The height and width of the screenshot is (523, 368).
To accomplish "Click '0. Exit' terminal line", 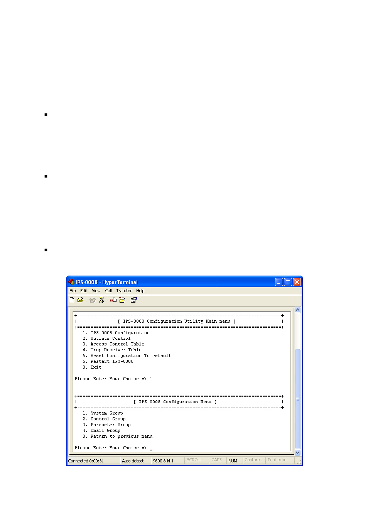I will click(92, 367).
